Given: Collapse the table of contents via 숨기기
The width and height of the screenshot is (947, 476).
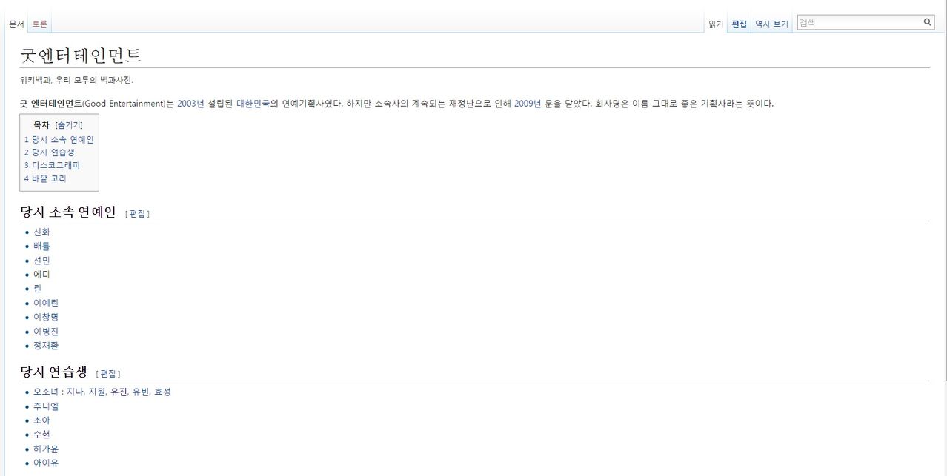Looking at the screenshot, I should [69, 125].
